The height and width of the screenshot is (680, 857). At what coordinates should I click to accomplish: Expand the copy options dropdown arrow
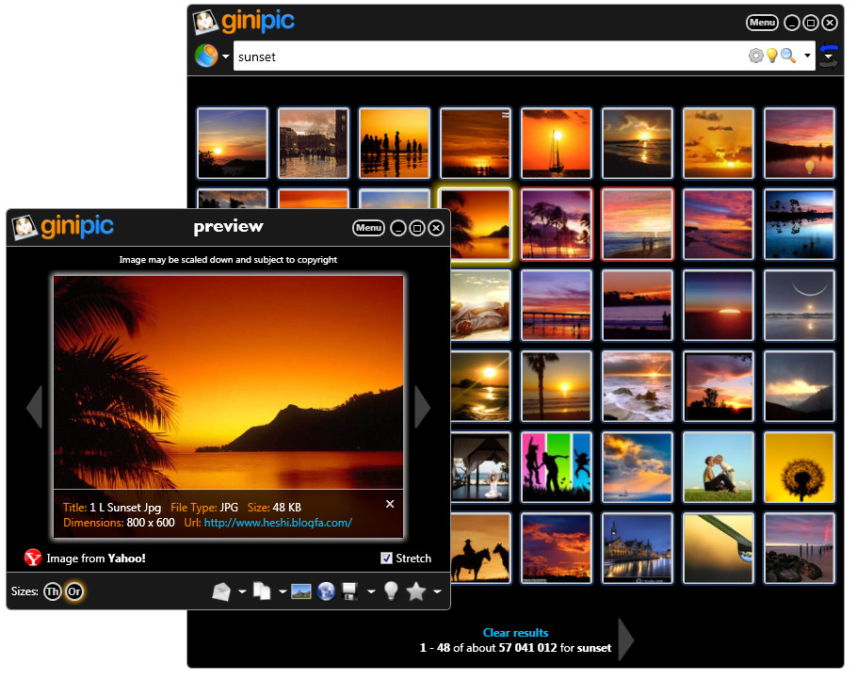click(283, 591)
